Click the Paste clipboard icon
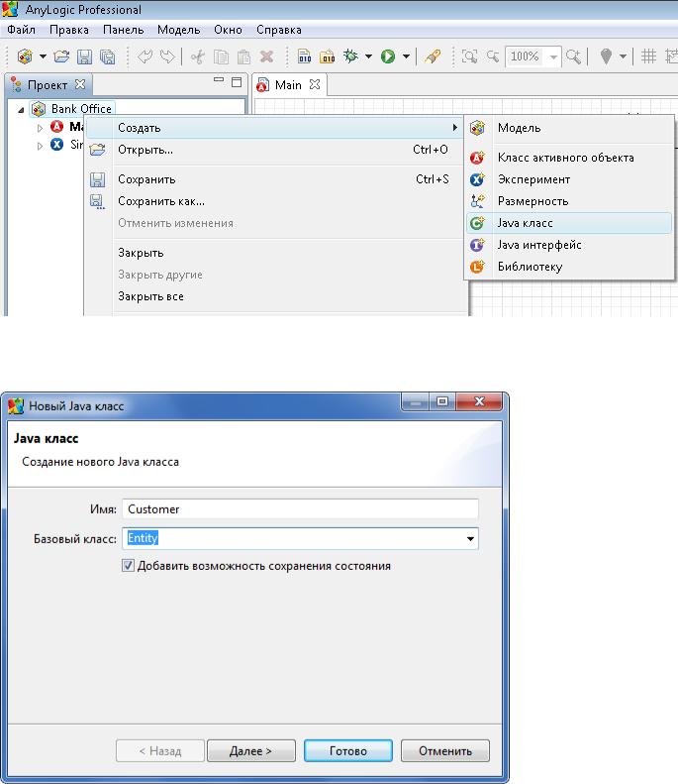 click(x=243, y=56)
